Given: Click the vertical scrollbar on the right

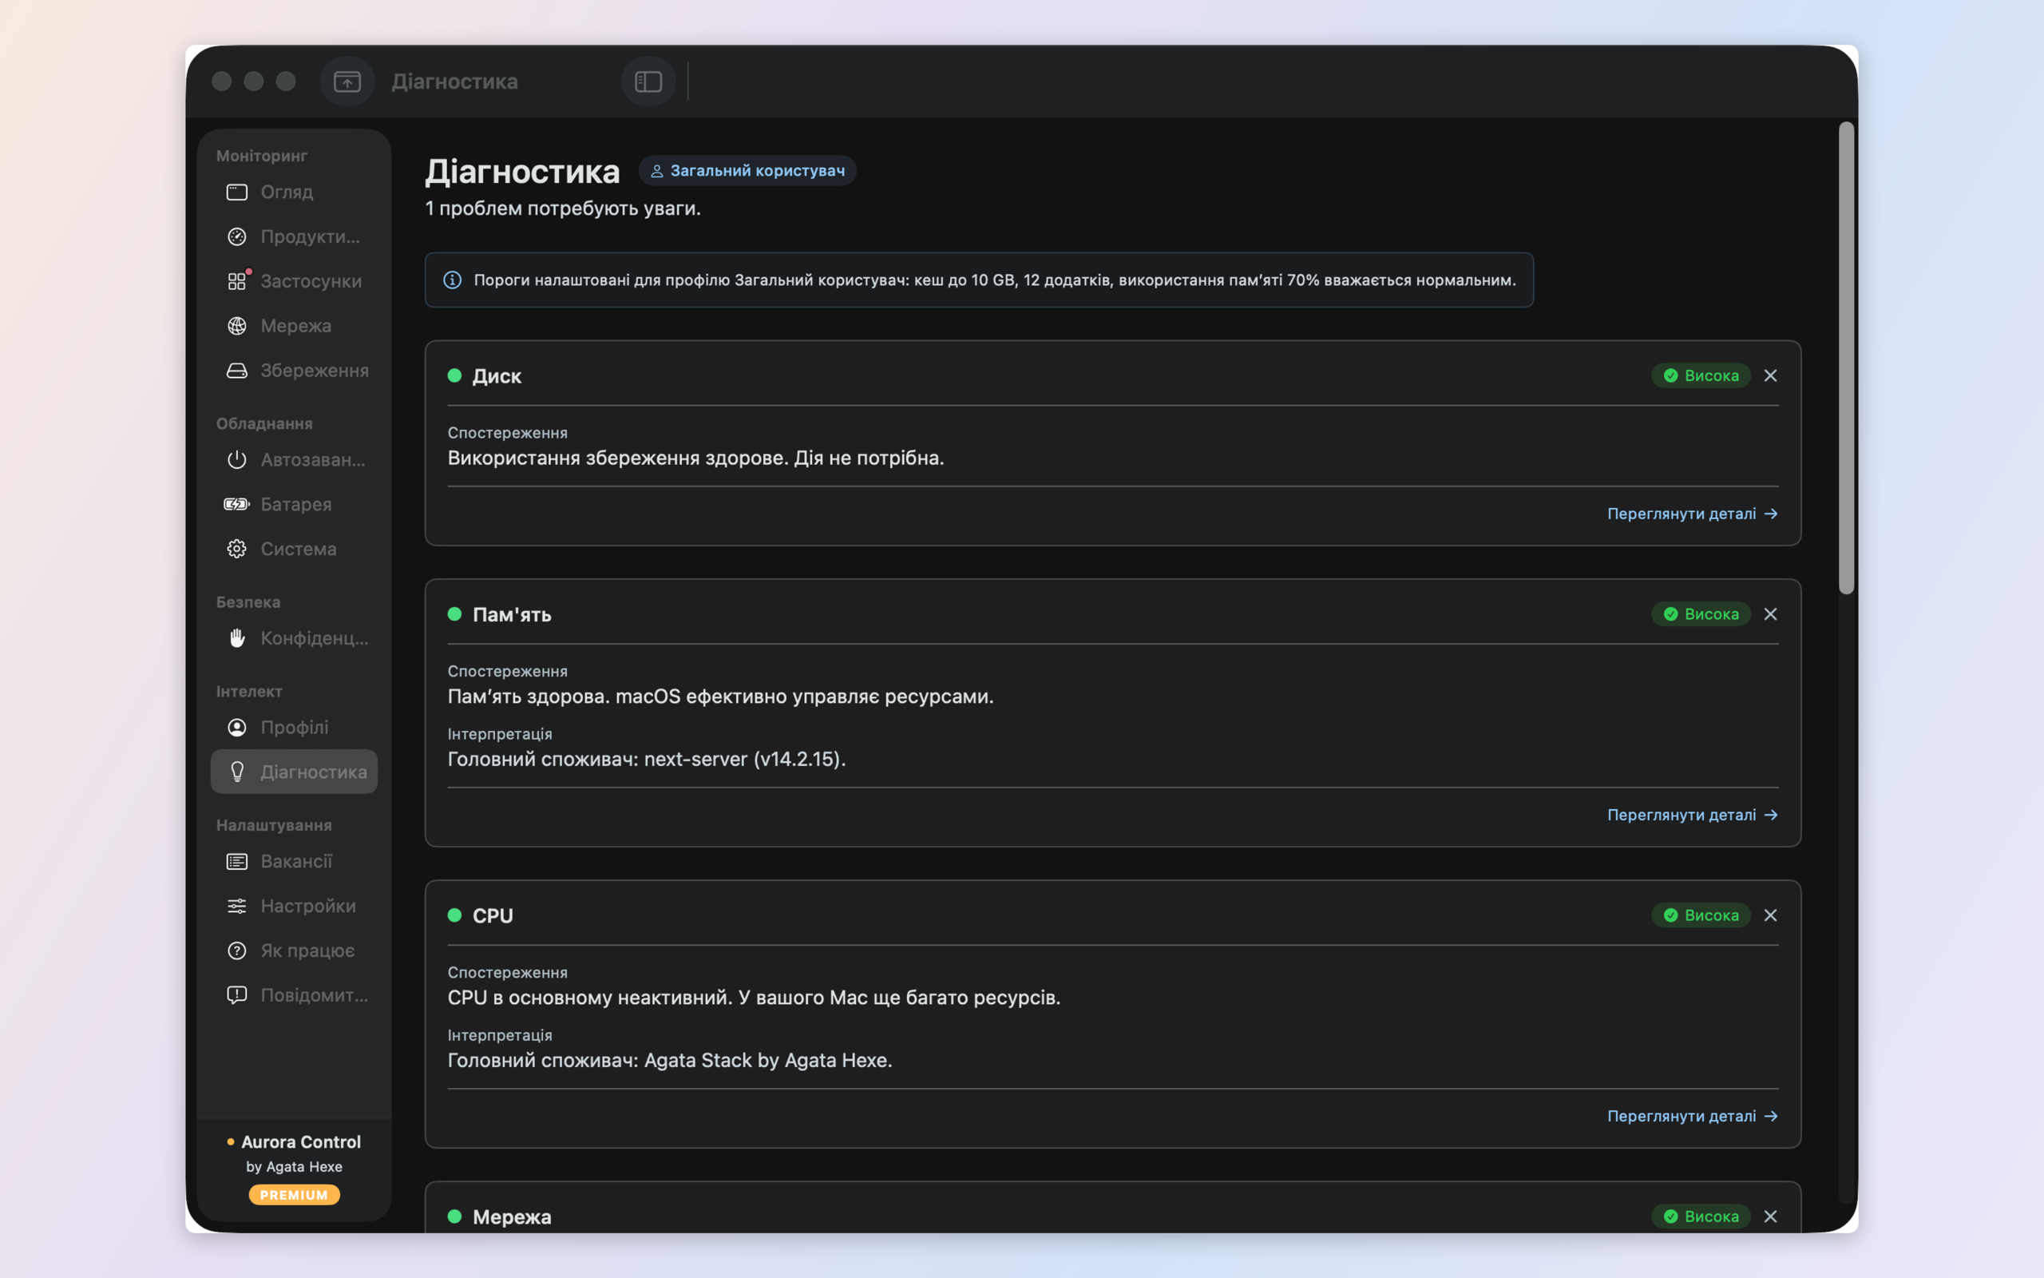Looking at the screenshot, I should coord(1846,359).
